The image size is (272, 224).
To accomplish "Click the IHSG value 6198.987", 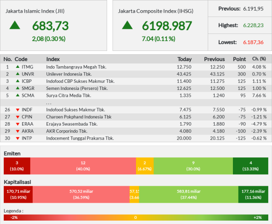I will pyautogui.click(x=167, y=26).
